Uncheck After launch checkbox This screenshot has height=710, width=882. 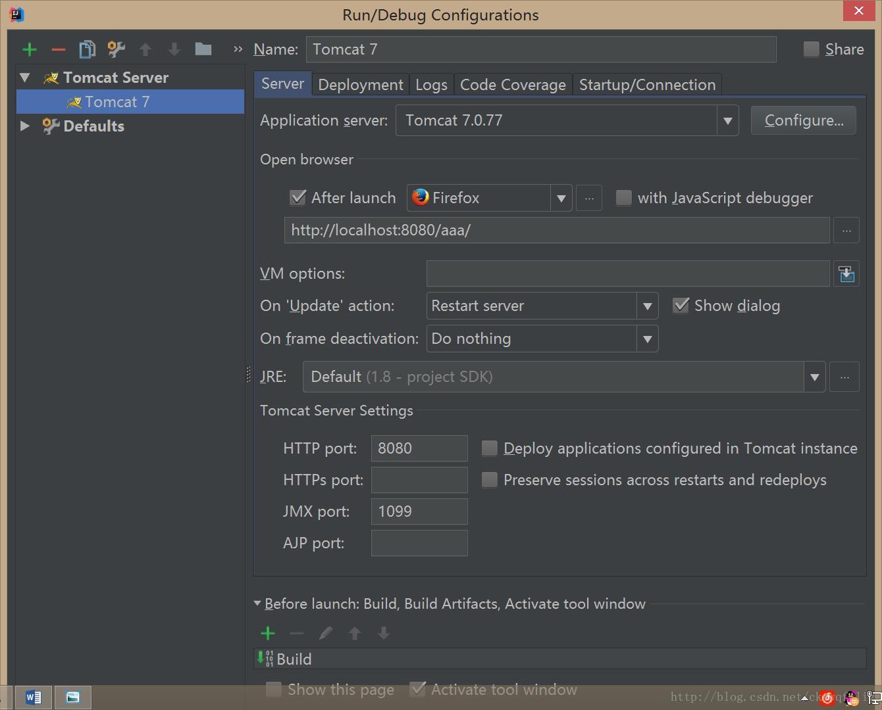298,197
